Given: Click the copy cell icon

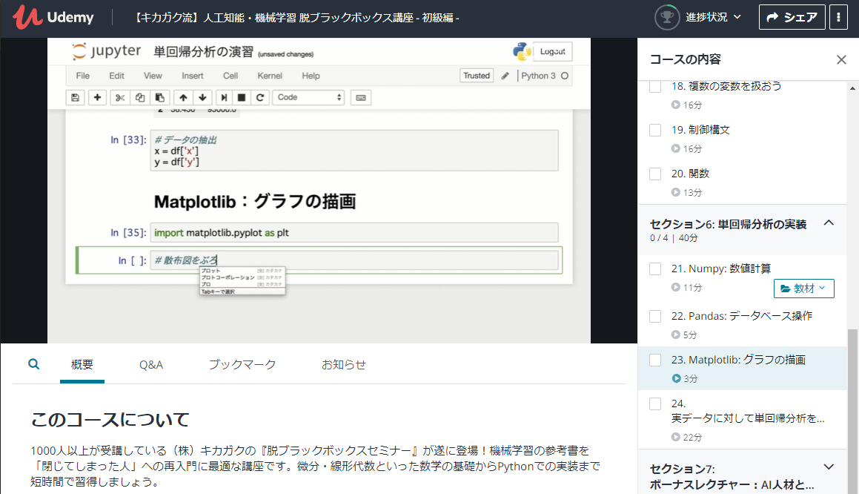Looking at the screenshot, I should [139, 98].
